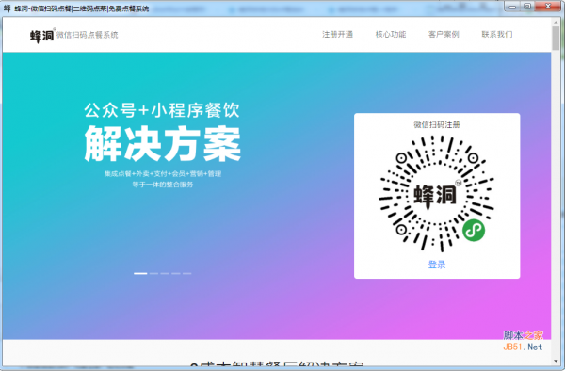Image resolution: width=565 pixels, height=371 pixels.
Task: Select the third carousel indicator dash
Action: click(x=165, y=273)
